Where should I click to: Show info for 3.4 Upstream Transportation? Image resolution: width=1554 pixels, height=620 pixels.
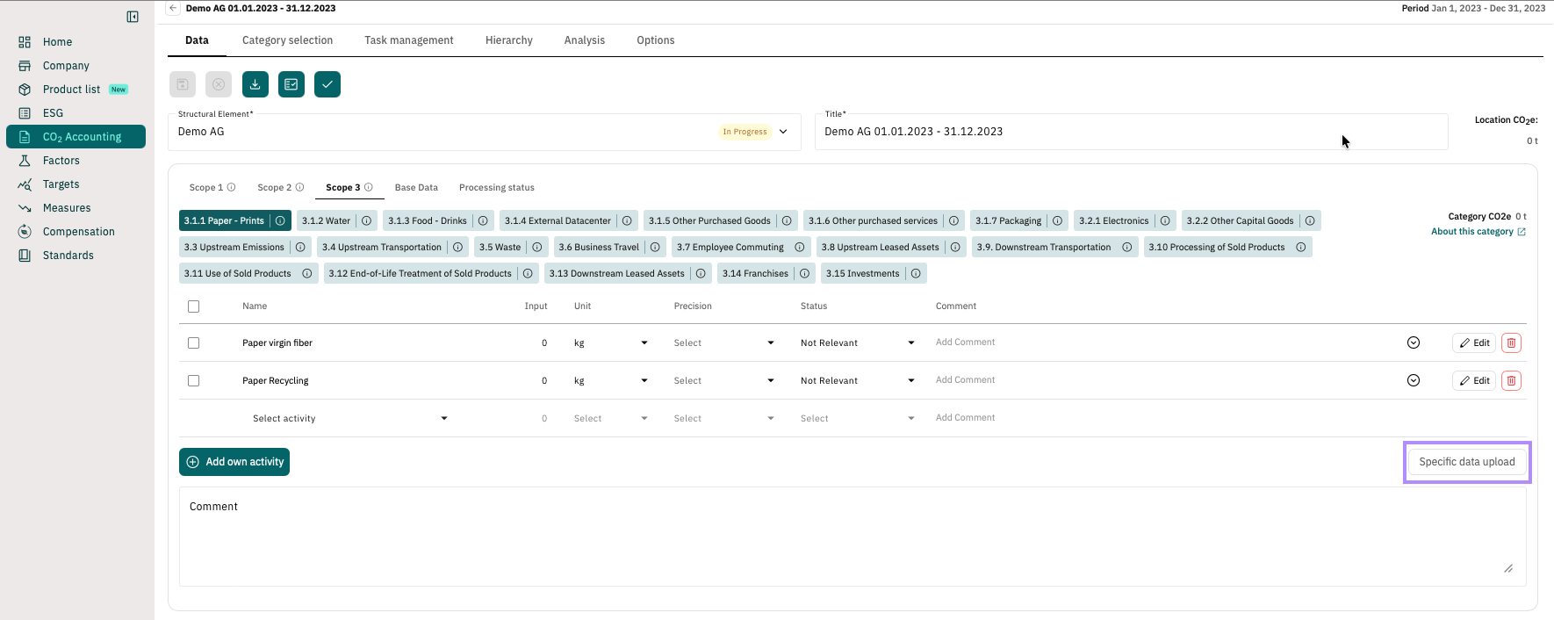[457, 247]
